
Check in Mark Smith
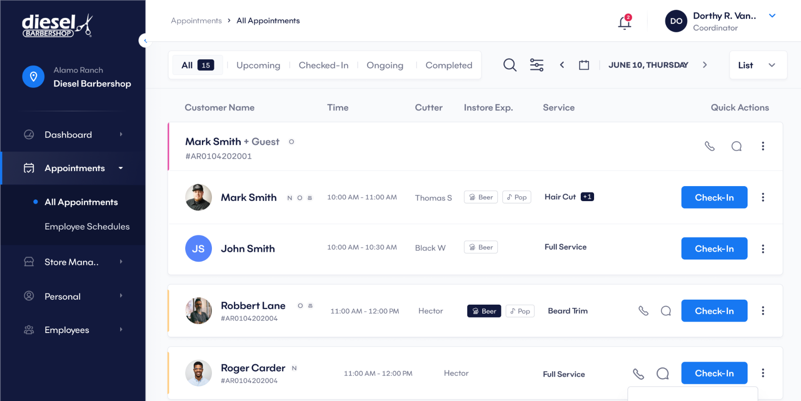pos(714,197)
